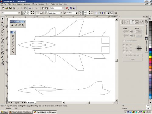Viewport: 152px width, 114px height.
Task: Select the Pick tool in the toolbox
Action: (x=2, y=19)
